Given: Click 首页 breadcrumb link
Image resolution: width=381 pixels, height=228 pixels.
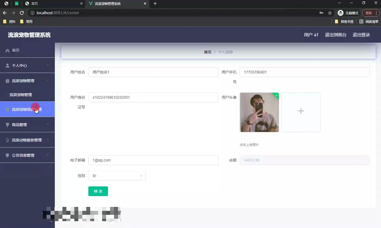Looking at the screenshot, I should pos(208,52).
